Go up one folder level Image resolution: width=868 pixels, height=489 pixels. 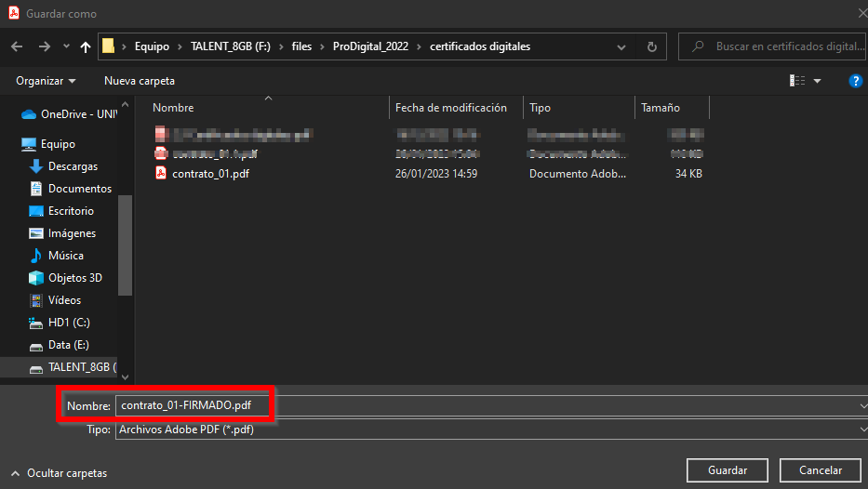tap(87, 46)
